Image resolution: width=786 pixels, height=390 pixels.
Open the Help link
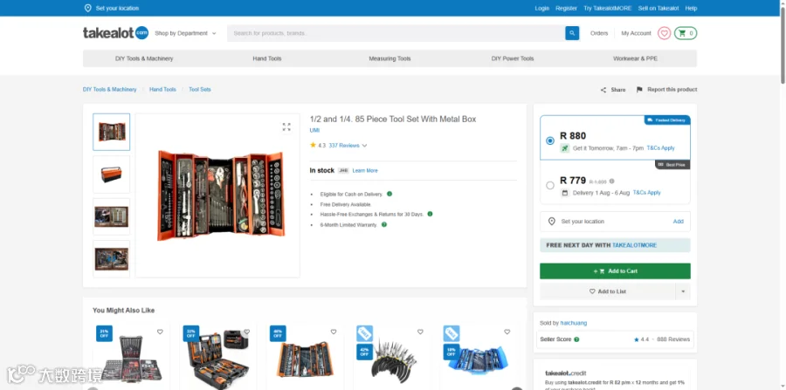click(x=692, y=8)
